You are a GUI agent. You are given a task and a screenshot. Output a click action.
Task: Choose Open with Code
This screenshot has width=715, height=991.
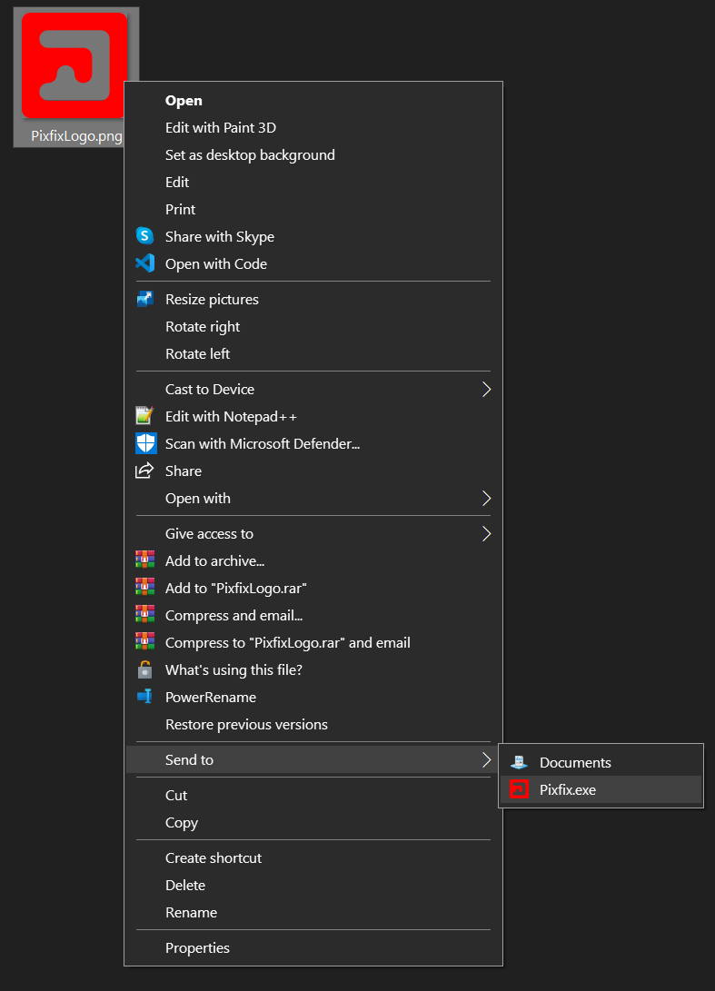coord(313,263)
